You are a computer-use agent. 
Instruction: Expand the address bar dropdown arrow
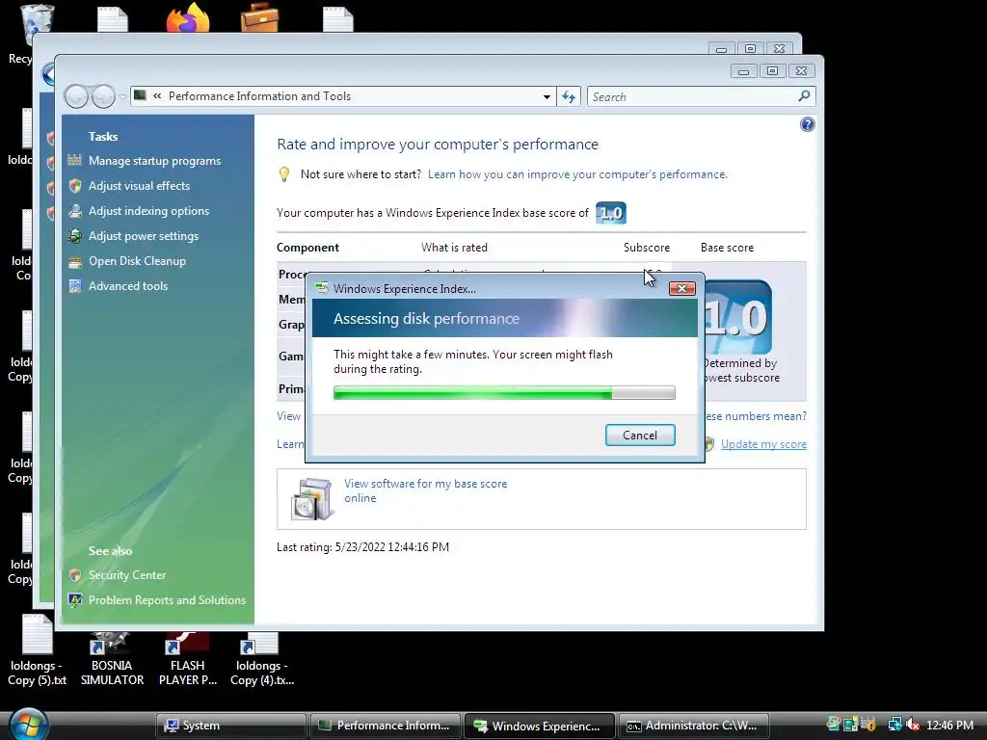(x=547, y=97)
